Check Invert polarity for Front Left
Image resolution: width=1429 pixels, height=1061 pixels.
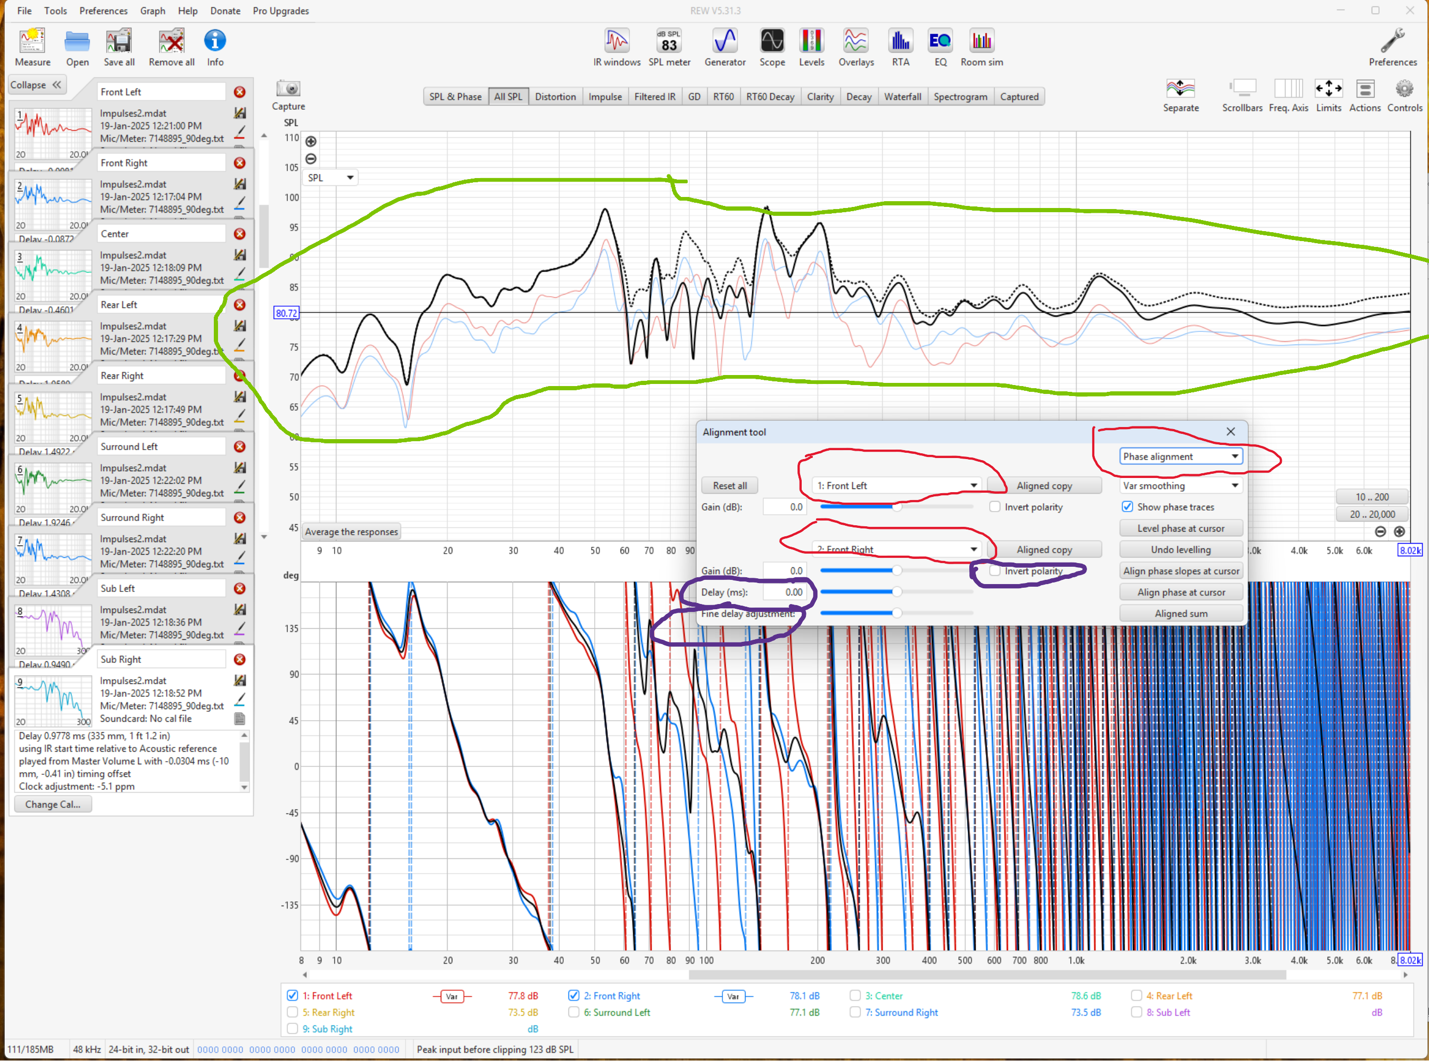click(x=995, y=507)
